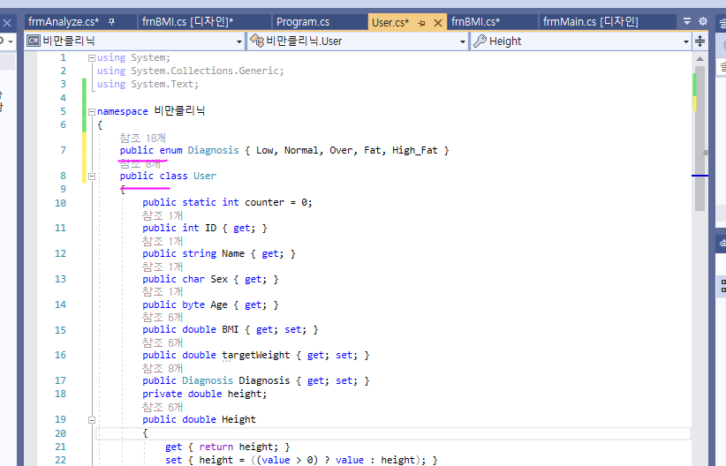The width and height of the screenshot is (726, 466).
Task: Open the frmBMI.cs* tab
Action: (x=475, y=22)
